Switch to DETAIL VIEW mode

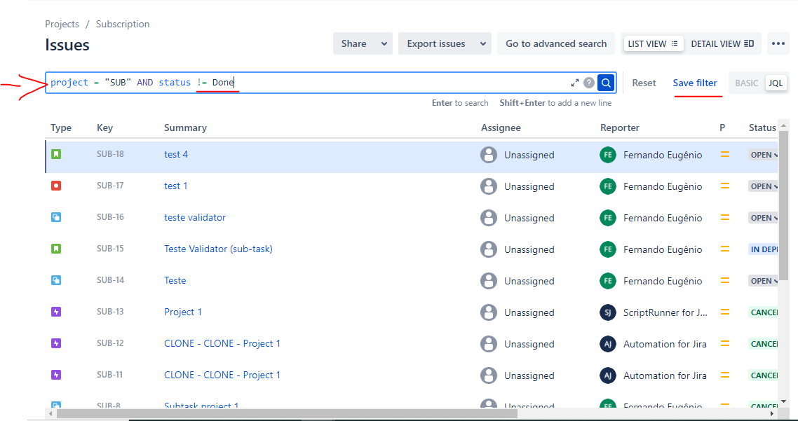pyautogui.click(x=722, y=43)
